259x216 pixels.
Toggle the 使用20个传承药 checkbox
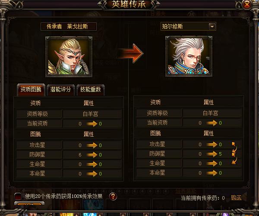pos(18,196)
